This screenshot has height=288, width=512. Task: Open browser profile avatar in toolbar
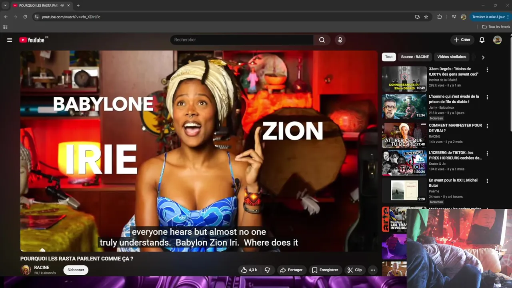(463, 17)
